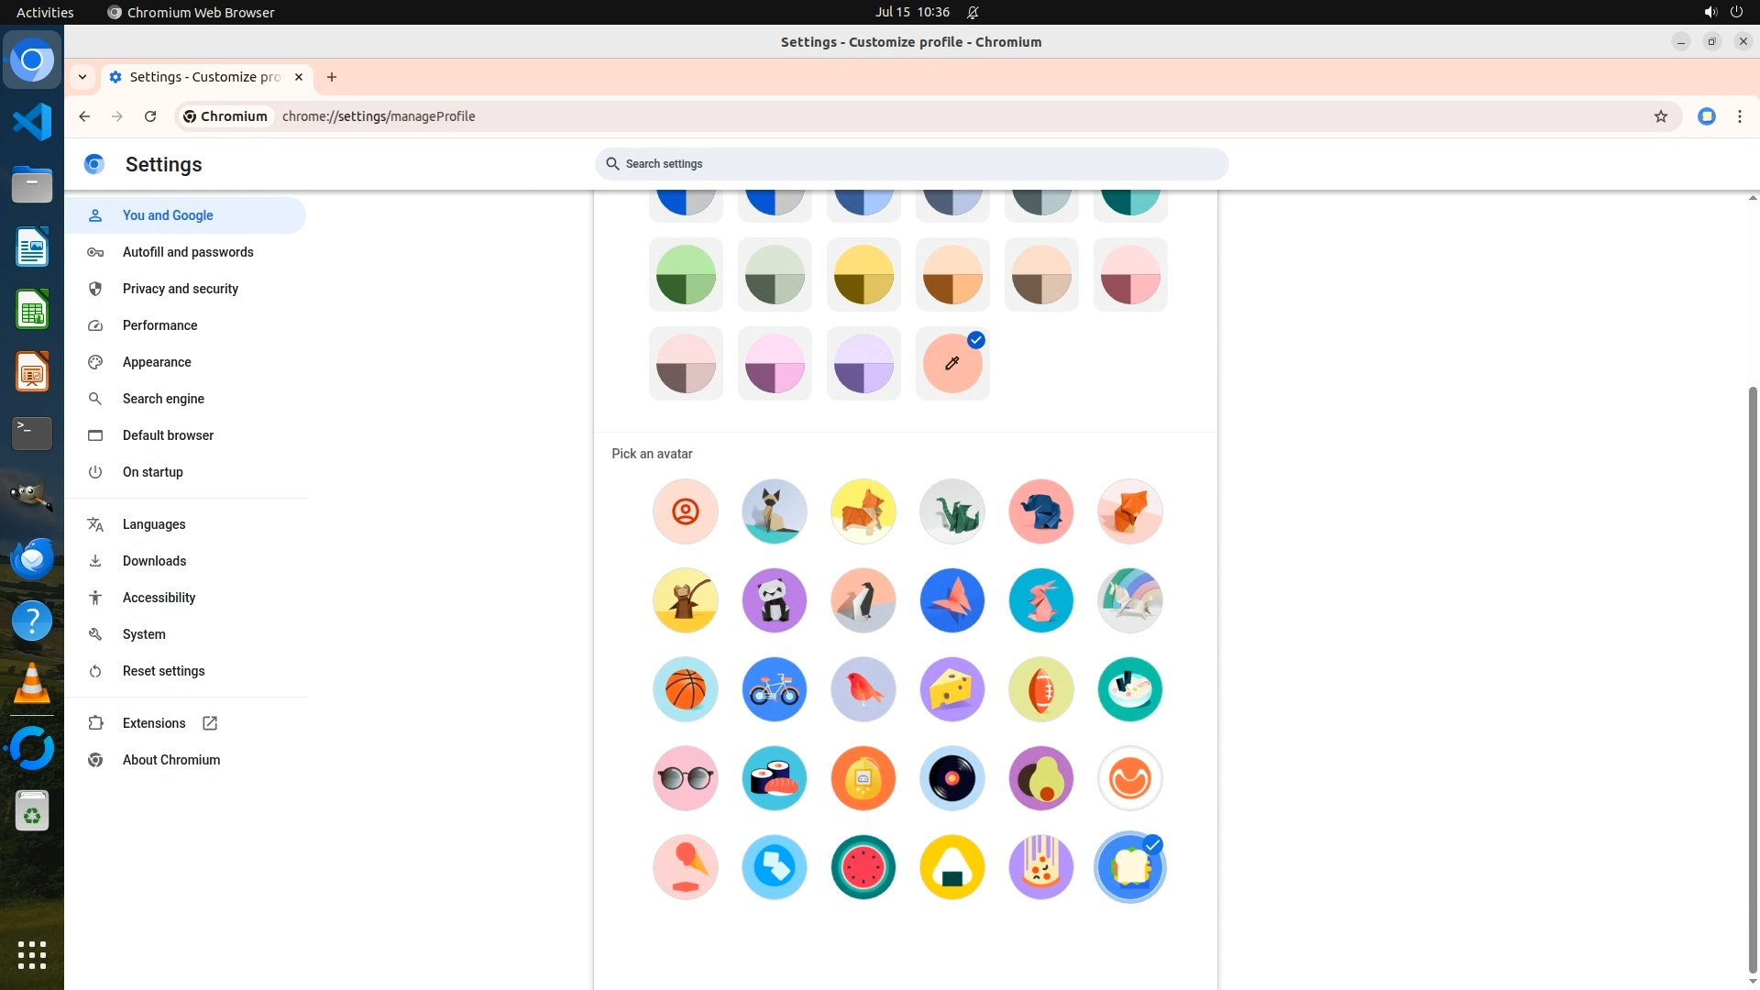Open About Chromium page

pyautogui.click(x=170, y=760)
